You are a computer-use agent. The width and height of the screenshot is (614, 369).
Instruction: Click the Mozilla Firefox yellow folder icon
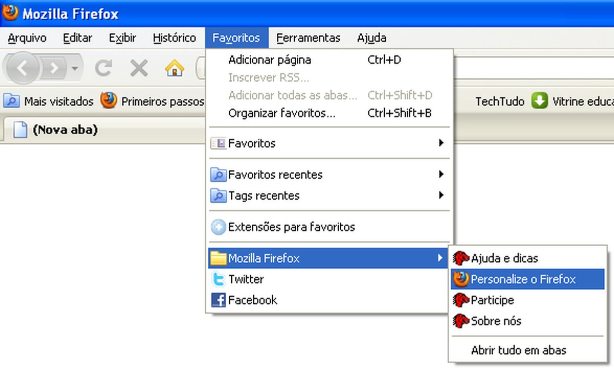(x=218, y=258)
